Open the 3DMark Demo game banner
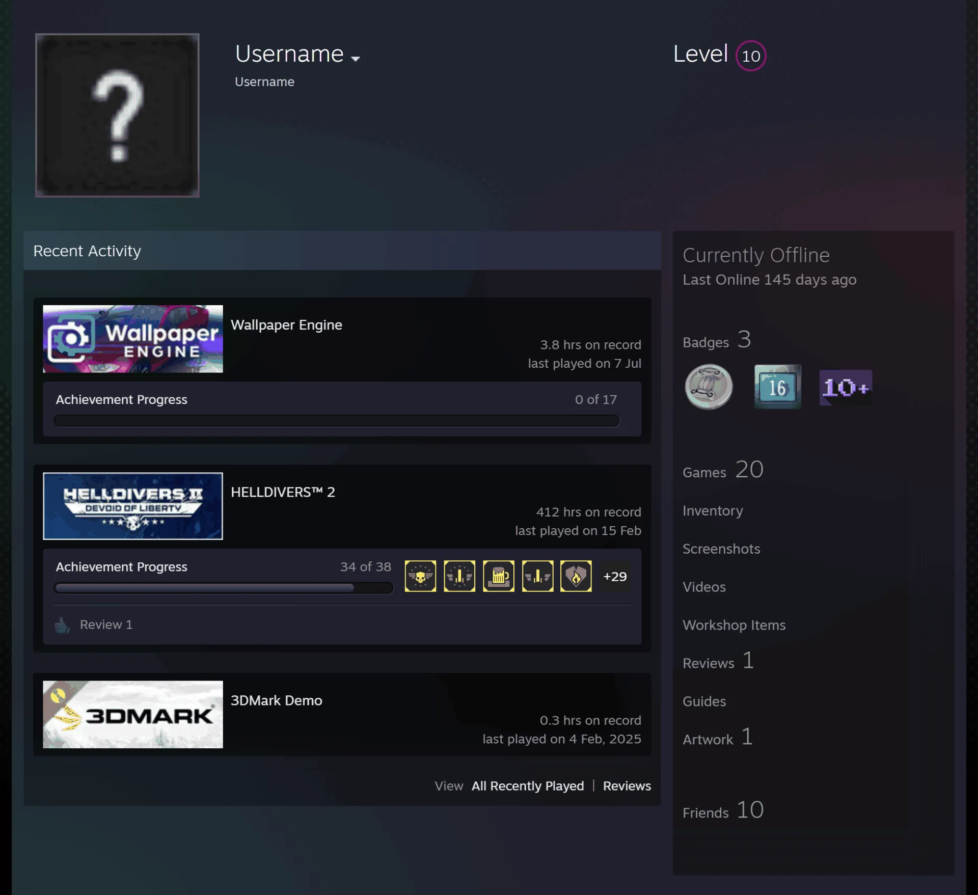 point(133,714)
